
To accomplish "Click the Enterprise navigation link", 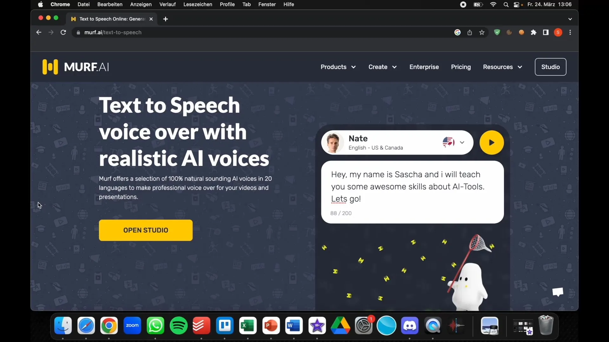I will [424, 67].
